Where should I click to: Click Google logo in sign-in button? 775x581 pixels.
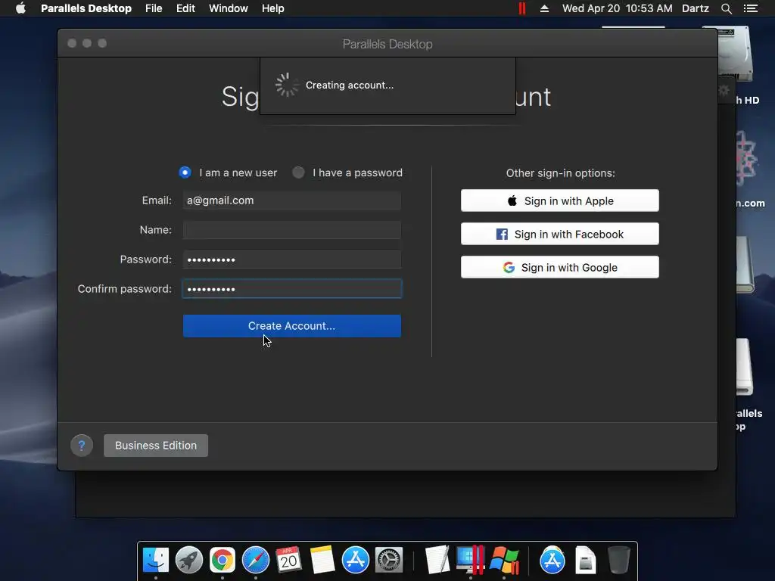(x=509, y=267)
